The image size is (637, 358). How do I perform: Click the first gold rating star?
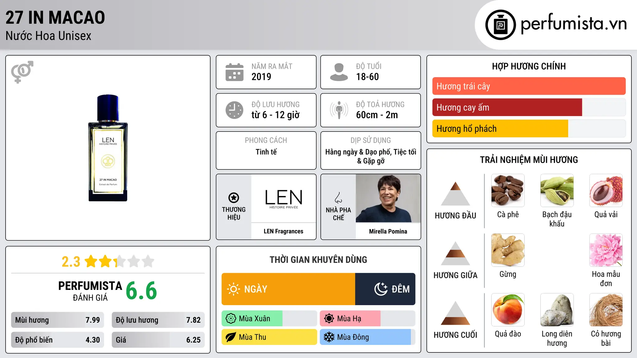tap(91, 261)
